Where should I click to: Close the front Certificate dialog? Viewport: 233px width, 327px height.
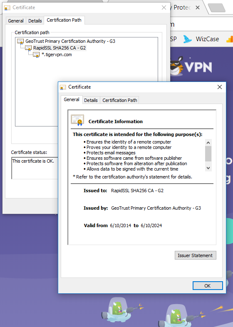pyautogui.click(x=220, y=87)
